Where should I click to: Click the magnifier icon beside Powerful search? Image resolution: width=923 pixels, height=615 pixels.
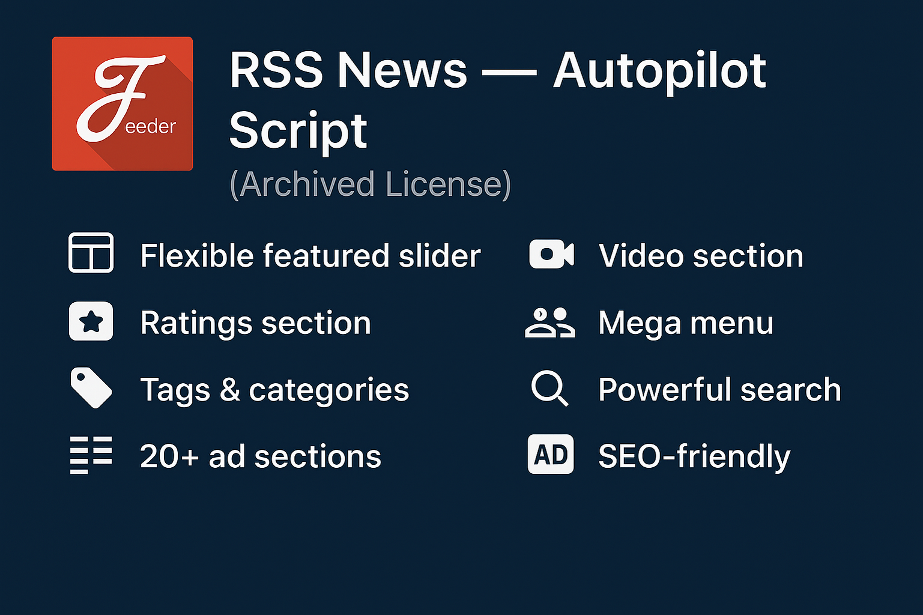tap(550, 389)
